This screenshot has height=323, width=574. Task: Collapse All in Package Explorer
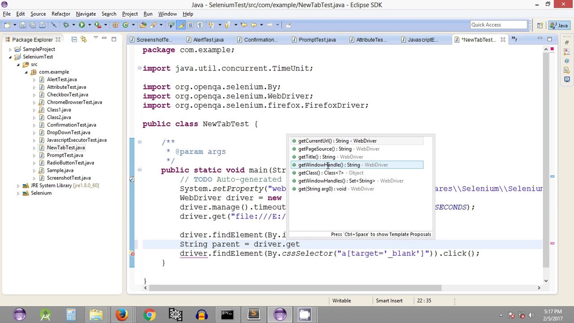point(74,39)
